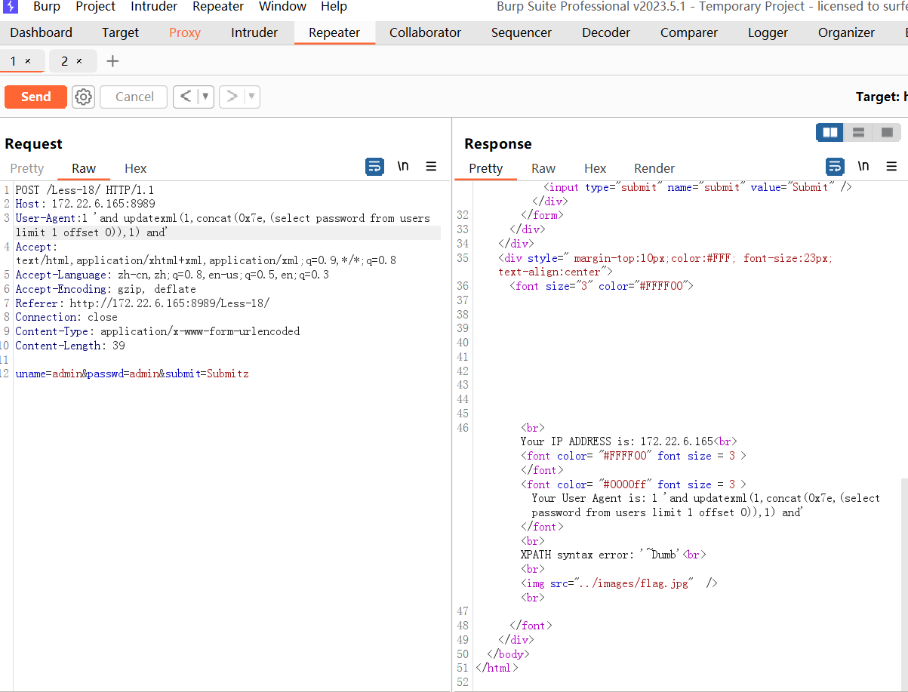The width and height of the screenshot is (908, 692).
Task: Open the Help menu
Action: coord(334,7)
